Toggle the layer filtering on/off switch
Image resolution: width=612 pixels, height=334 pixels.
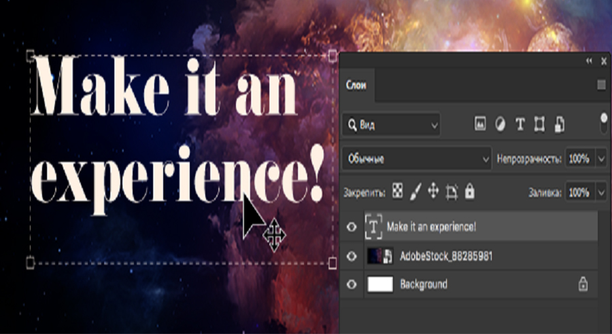(602, 124)
